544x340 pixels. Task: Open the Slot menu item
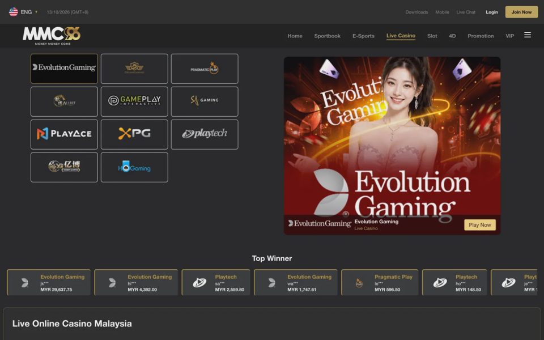[x=432, y=36]
